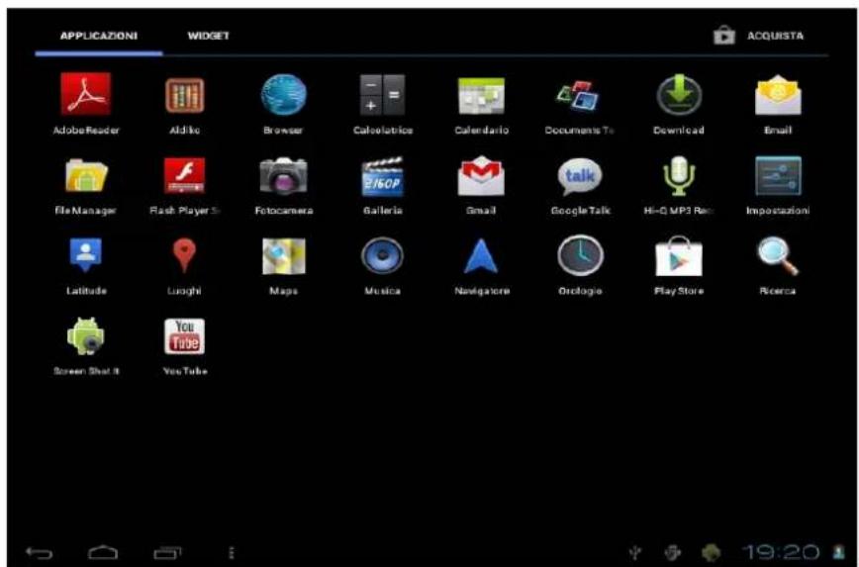Show recent apps
Screen dimensions: 859x567
click(167, 553)
